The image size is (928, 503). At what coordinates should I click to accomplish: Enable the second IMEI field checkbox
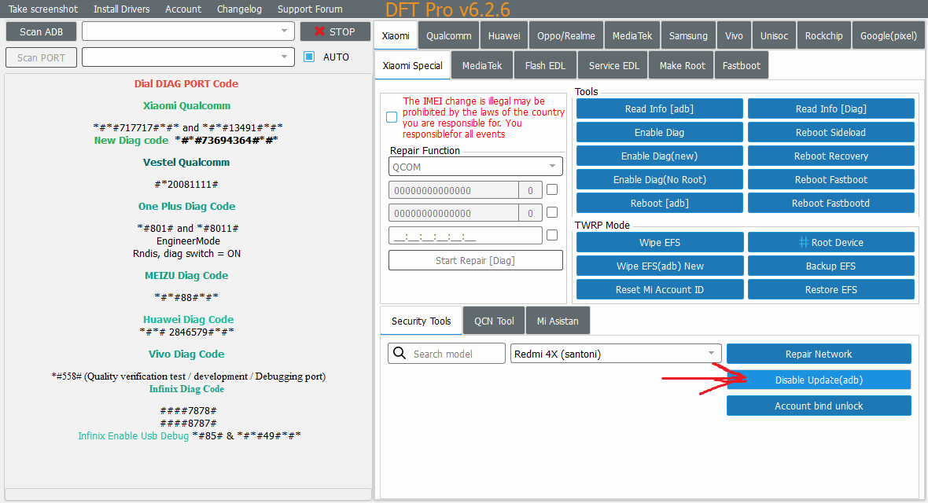coord(552,212)
